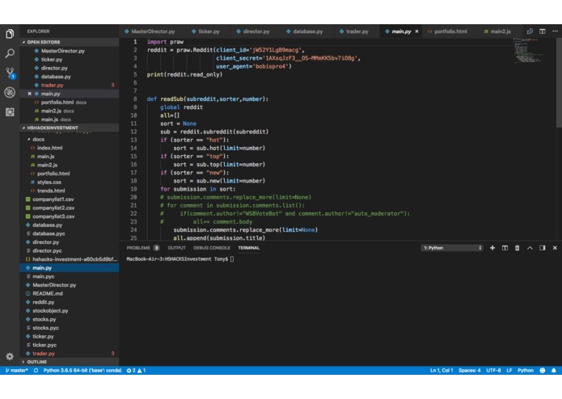The width and height of the screenshot is (562, 399).
Task: Collapse the HSHACKSINVESTMENT folder section
Action: (x=70, y=128)
